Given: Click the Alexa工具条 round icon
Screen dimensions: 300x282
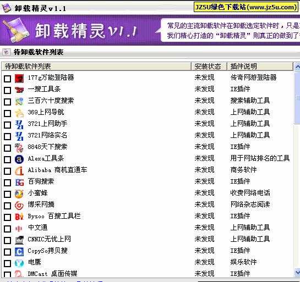Looking at the screenshot, I should (19, 159).
